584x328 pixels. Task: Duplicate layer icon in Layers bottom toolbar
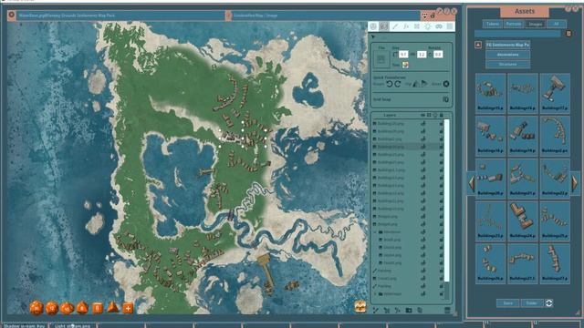tap(420, 310)
